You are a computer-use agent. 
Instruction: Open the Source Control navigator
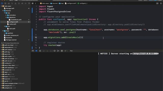pyautogui.click(x=5, y=3)
